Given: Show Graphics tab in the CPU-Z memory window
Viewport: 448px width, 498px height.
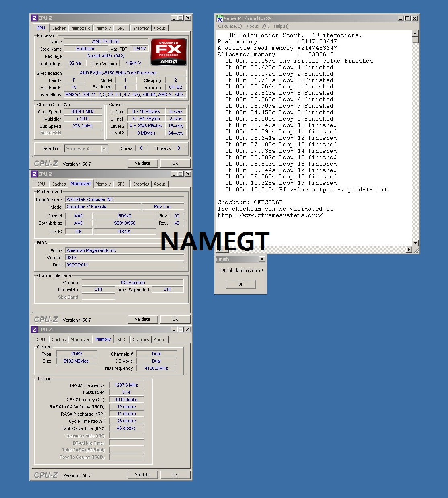Looking at the screenshot, I should click(141, 340).
